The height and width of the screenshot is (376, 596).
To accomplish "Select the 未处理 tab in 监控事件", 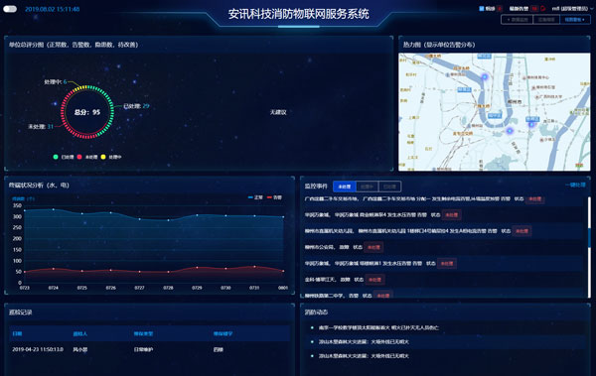I will pos(345,187).
